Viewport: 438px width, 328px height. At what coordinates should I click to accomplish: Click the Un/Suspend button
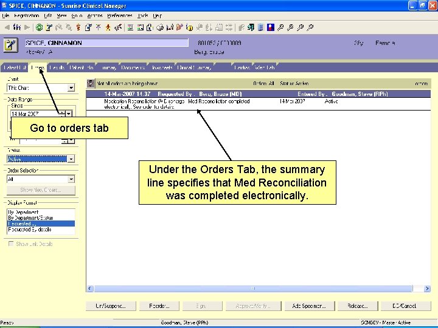click(111, 306)
